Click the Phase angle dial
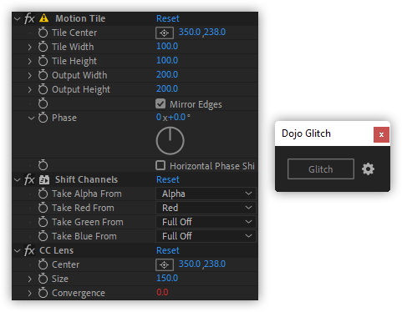This screenshot has width=402, height=312. click(170, 141)
